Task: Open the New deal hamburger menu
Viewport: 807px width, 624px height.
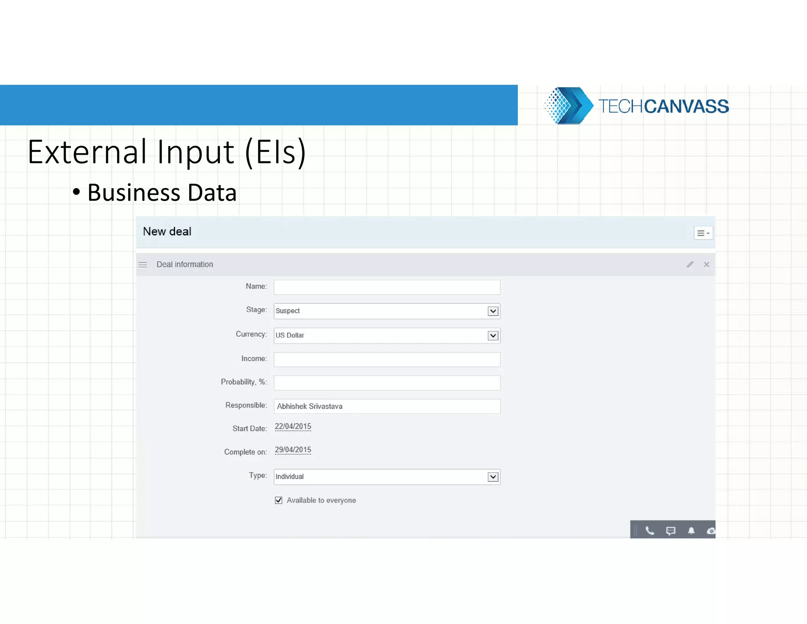Action: click(703, 233)
